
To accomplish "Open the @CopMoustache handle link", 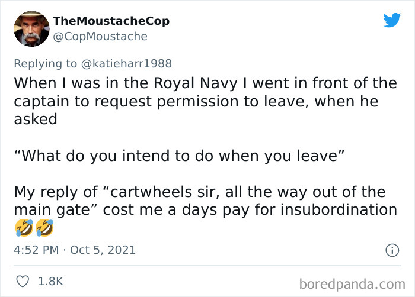I will tap(100, 37).
